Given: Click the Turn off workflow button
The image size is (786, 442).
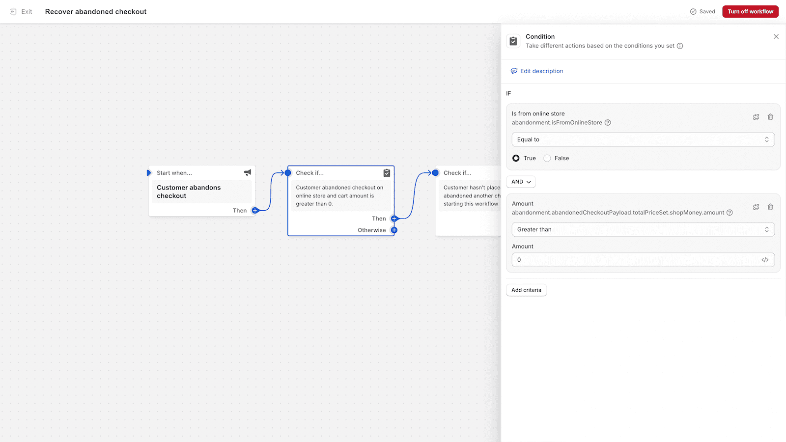Looking at the screenshot, I should 750,11.
